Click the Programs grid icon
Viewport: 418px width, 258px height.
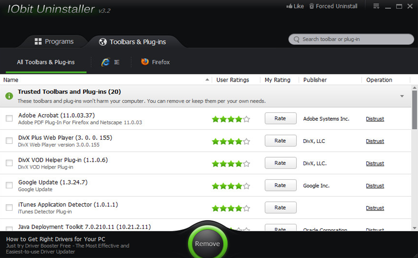pyautogui.click(x=38, y=41)
